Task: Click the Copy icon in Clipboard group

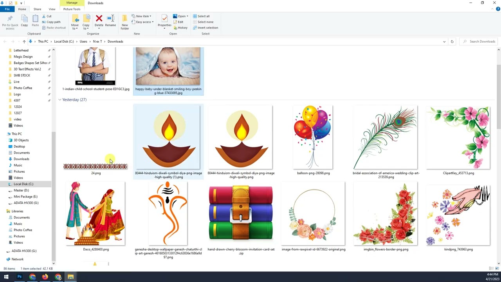Action: tap(24, 19)
